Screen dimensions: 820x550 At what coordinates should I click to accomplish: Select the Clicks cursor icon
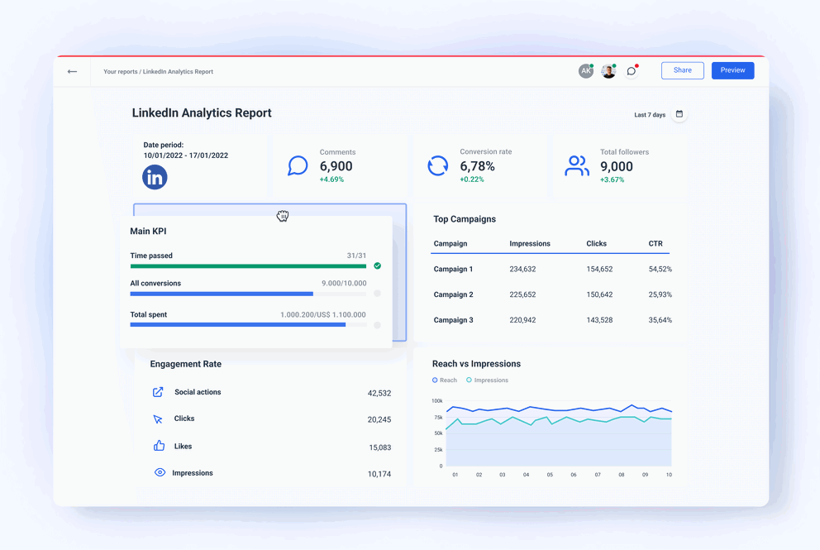[157, 418]
